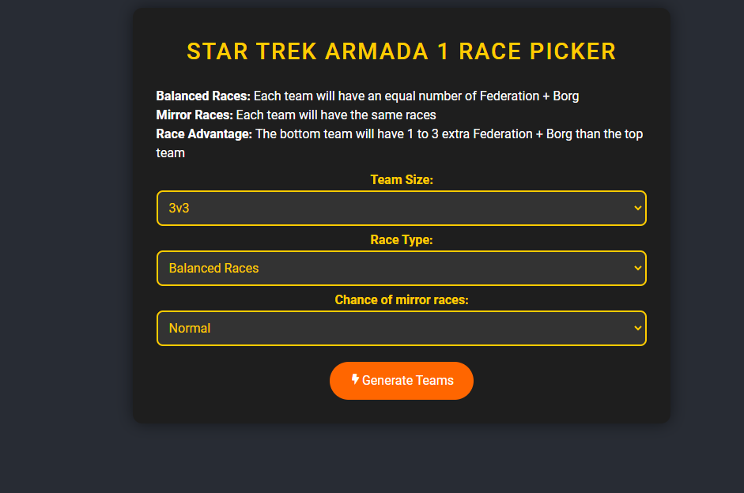Click the "Team Size:" label
The height and width of the screenshot is (493, 744).
402,179
